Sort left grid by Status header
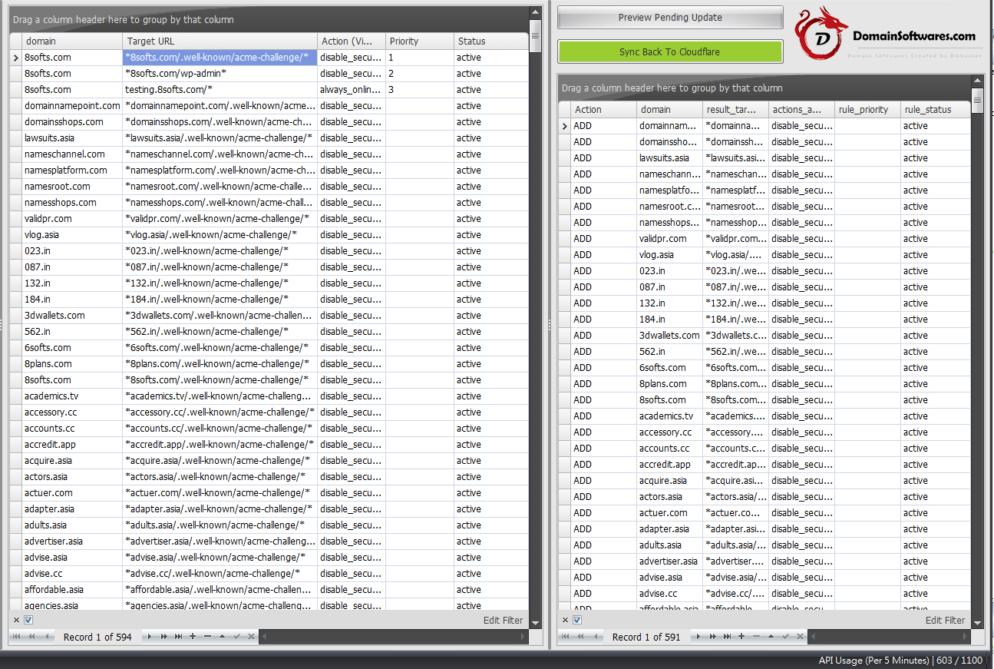 (490, 41)
